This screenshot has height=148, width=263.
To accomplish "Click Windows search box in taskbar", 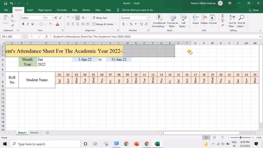I will [x=45, y=144].
